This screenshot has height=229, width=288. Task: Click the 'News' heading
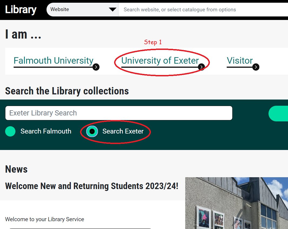pos(16,169)
